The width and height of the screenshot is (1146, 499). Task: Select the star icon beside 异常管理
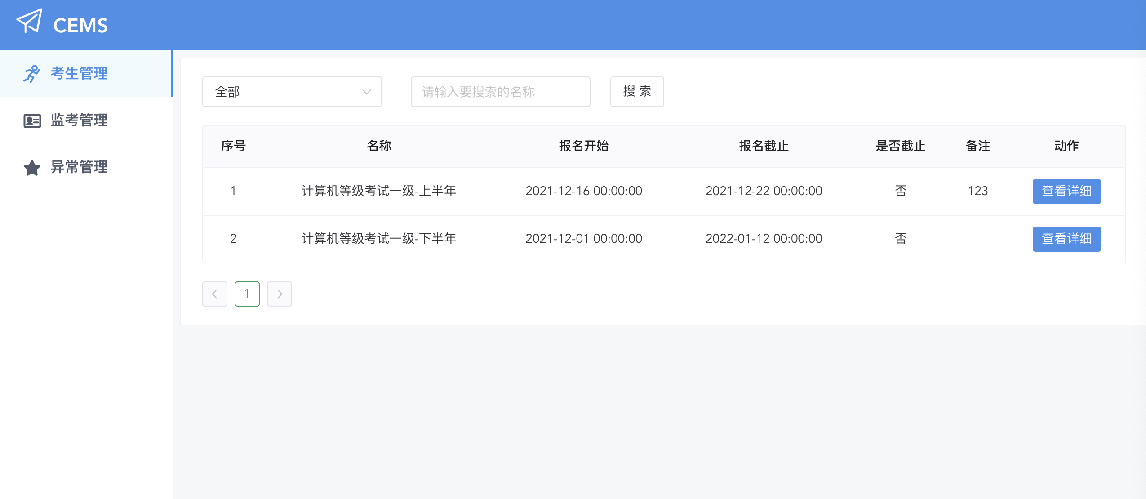32,168
